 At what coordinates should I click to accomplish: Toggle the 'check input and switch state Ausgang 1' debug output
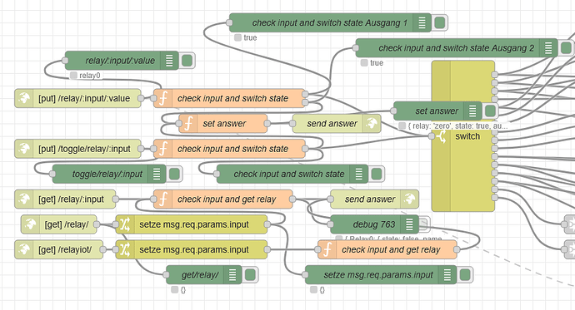[x=439, y=22]
